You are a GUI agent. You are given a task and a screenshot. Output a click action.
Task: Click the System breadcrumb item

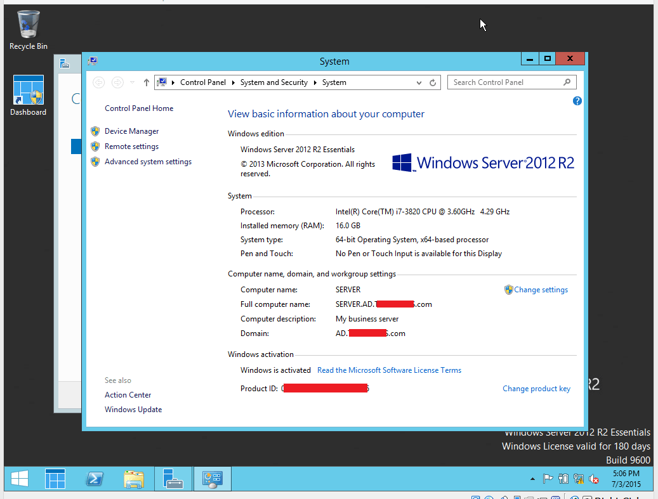pos(334,82)
